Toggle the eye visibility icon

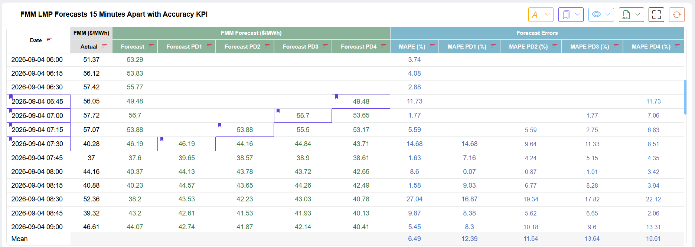[596, 14]
